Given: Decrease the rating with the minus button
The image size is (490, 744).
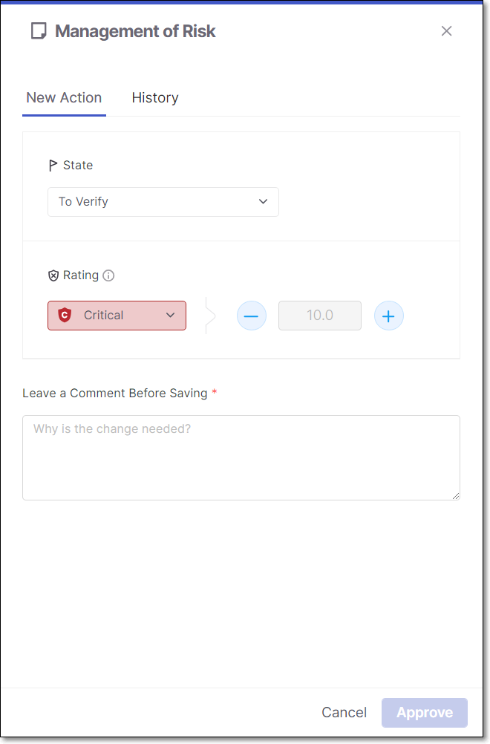Looking at the screenshot, I should tap(252, 316).
